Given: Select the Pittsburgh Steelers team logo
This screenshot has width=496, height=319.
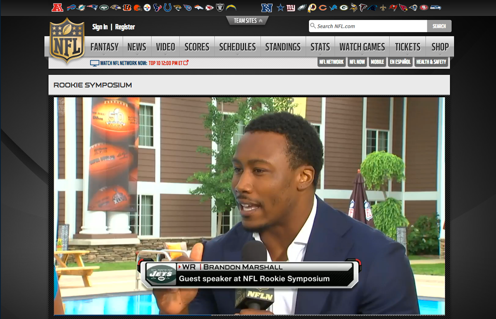Looking at the screenshot, I should (147, 7).
